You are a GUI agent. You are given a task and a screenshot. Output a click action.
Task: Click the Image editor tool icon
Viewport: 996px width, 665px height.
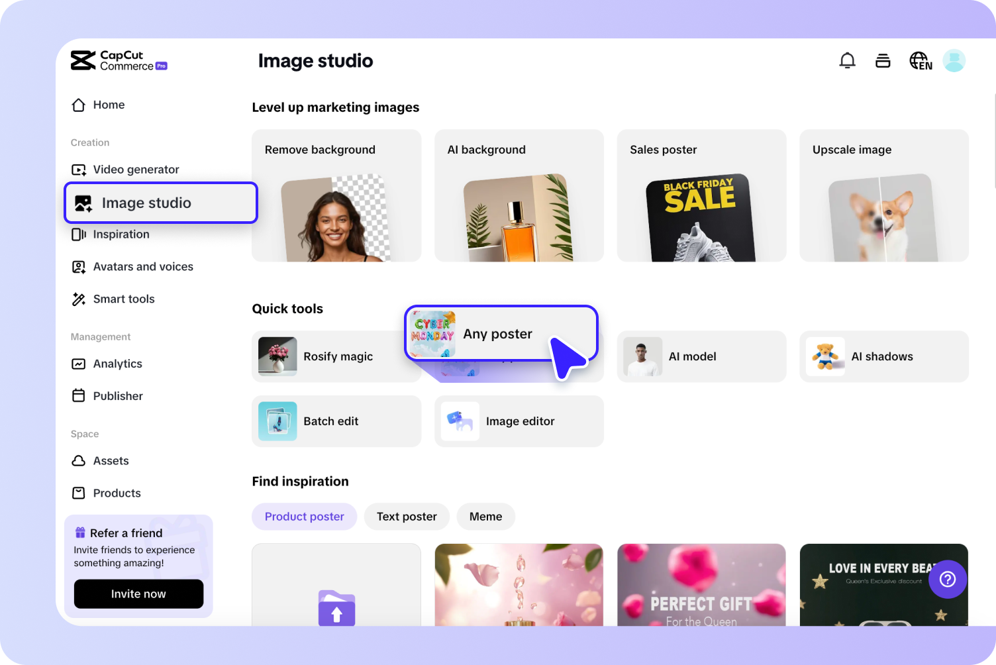pos(460,421)
